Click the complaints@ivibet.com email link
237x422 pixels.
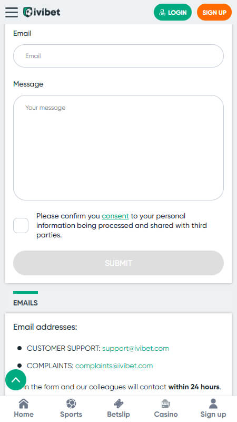pos(114,366)
